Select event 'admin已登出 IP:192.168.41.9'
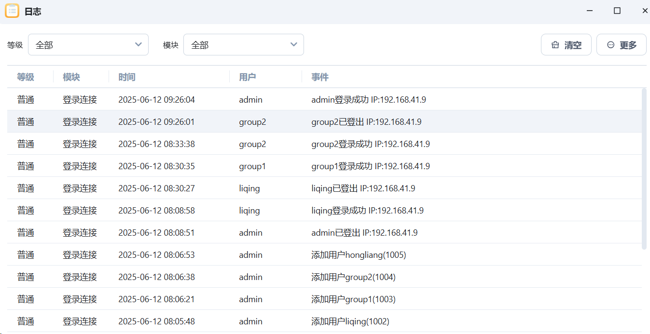The width and height of the screenshot is (650, 334). (364, 233)
